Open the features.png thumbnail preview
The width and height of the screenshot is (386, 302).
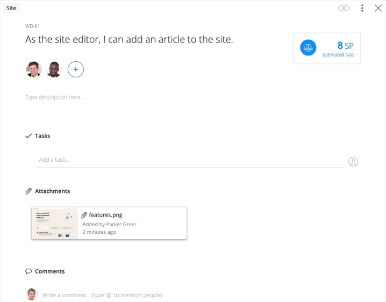coord(55,223)
